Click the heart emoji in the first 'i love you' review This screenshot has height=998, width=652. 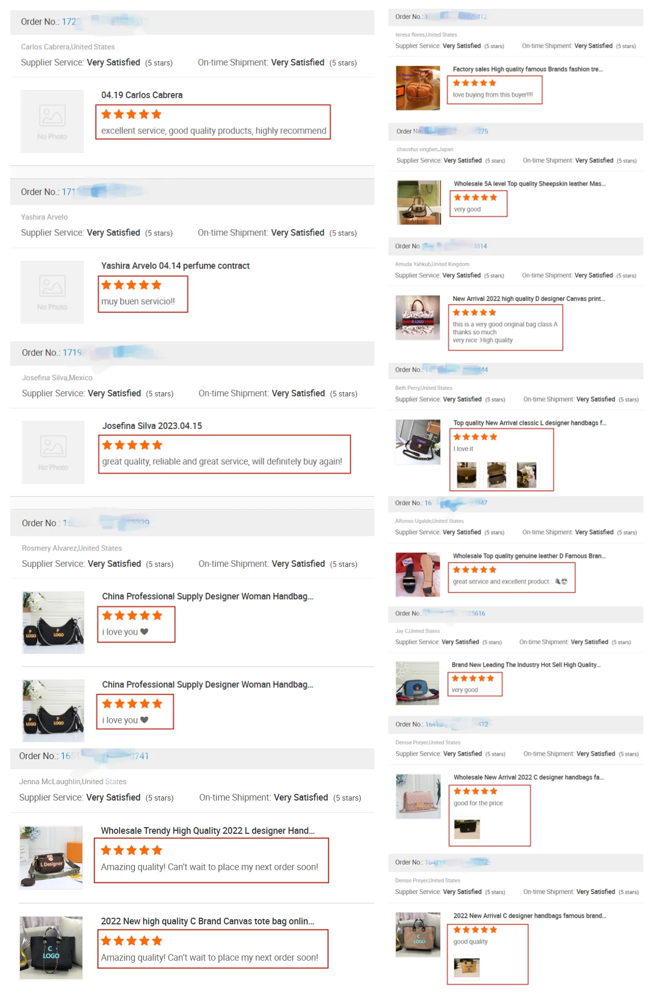pos(144,632)
